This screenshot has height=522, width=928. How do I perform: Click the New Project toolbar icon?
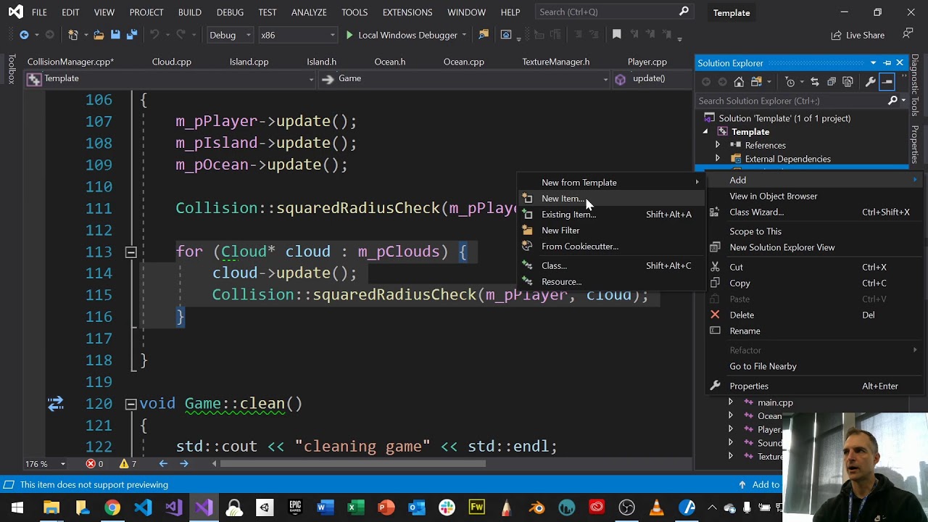pos(73,35)
